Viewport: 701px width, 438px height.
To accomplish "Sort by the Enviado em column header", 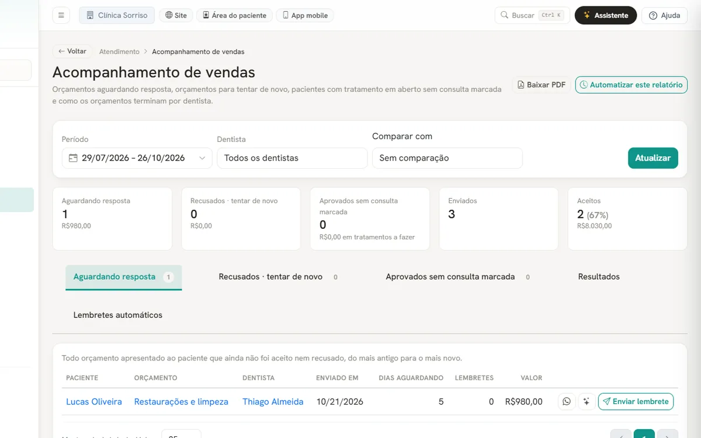I will click(337, 378).
